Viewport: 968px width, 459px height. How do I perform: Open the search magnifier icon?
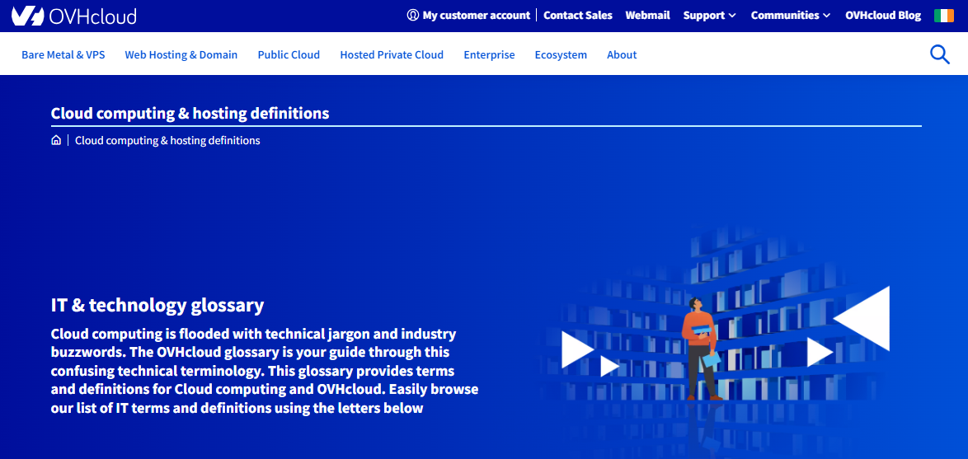coord(939,54)
